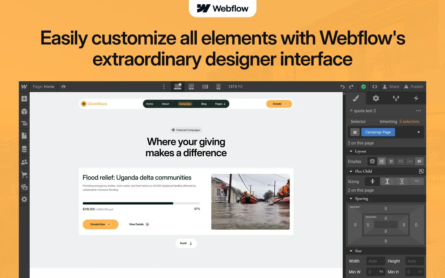Switch to the element Settings gear tab
445x278 pixels.
[x=376, y=98]
